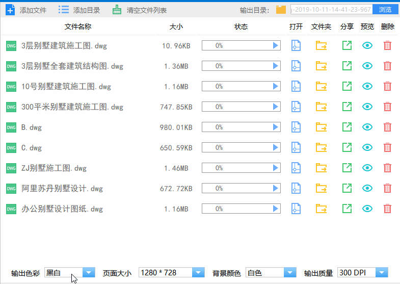Expand the 输出质量 output quality dropdown
The height and width of the screenshot is (284, 400).
point(382,272)
